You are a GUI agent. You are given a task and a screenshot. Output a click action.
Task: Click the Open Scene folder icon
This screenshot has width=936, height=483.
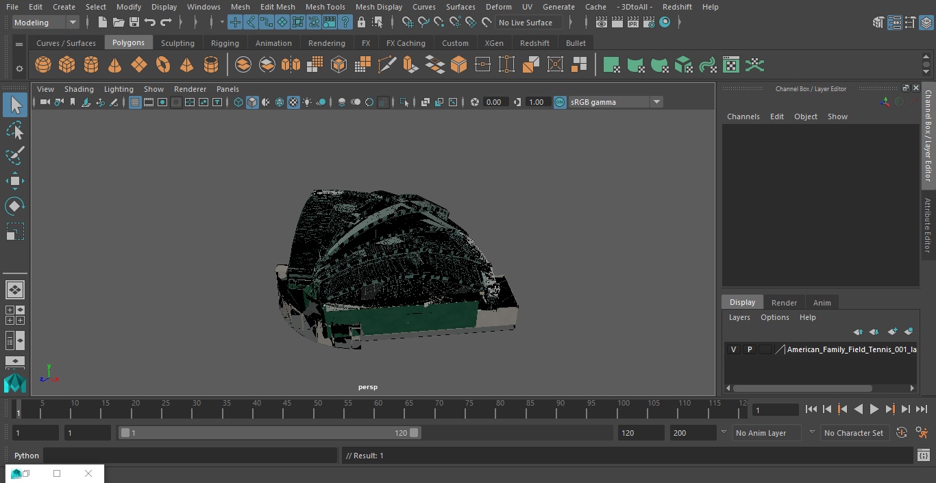[x=119, y=23]
